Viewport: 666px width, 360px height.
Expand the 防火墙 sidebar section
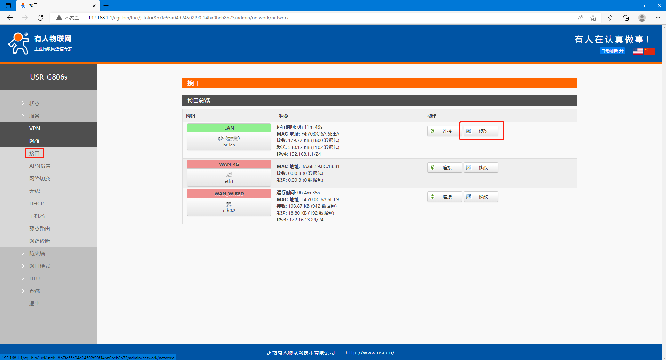click(37, 253)
